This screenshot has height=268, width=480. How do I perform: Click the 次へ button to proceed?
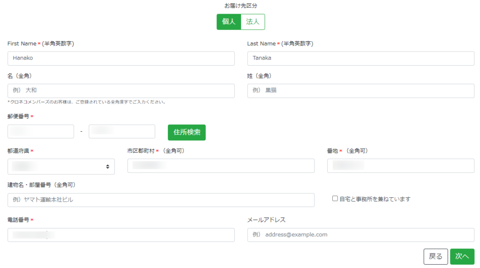(x=462, y=256)
